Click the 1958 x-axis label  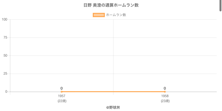click(x=165, y=96)
